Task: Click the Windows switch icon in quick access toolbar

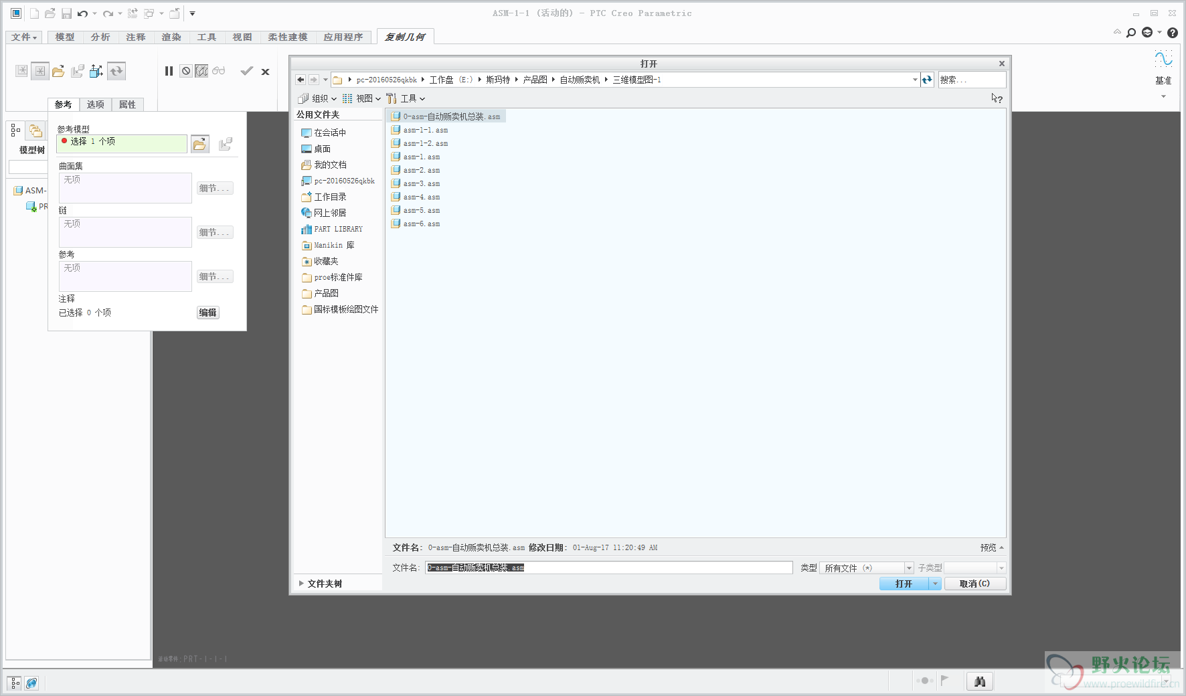Action: (149, 13)
